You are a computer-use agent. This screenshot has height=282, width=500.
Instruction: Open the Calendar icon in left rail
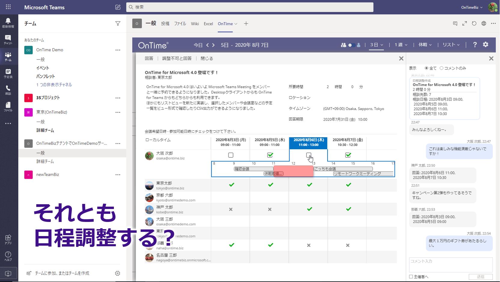8,73
